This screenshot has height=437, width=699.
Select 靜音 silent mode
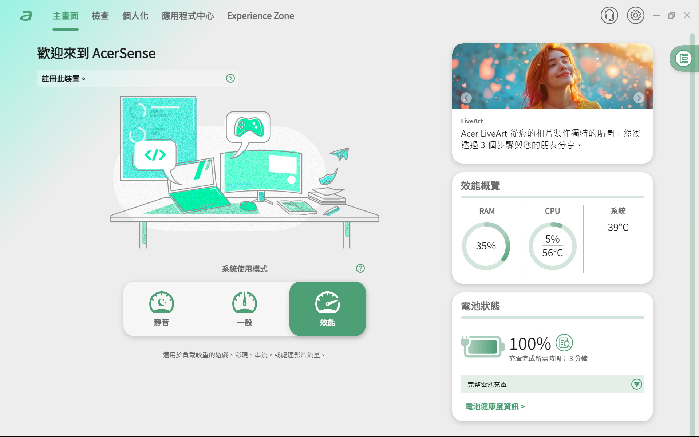click(x=161, y=309)
